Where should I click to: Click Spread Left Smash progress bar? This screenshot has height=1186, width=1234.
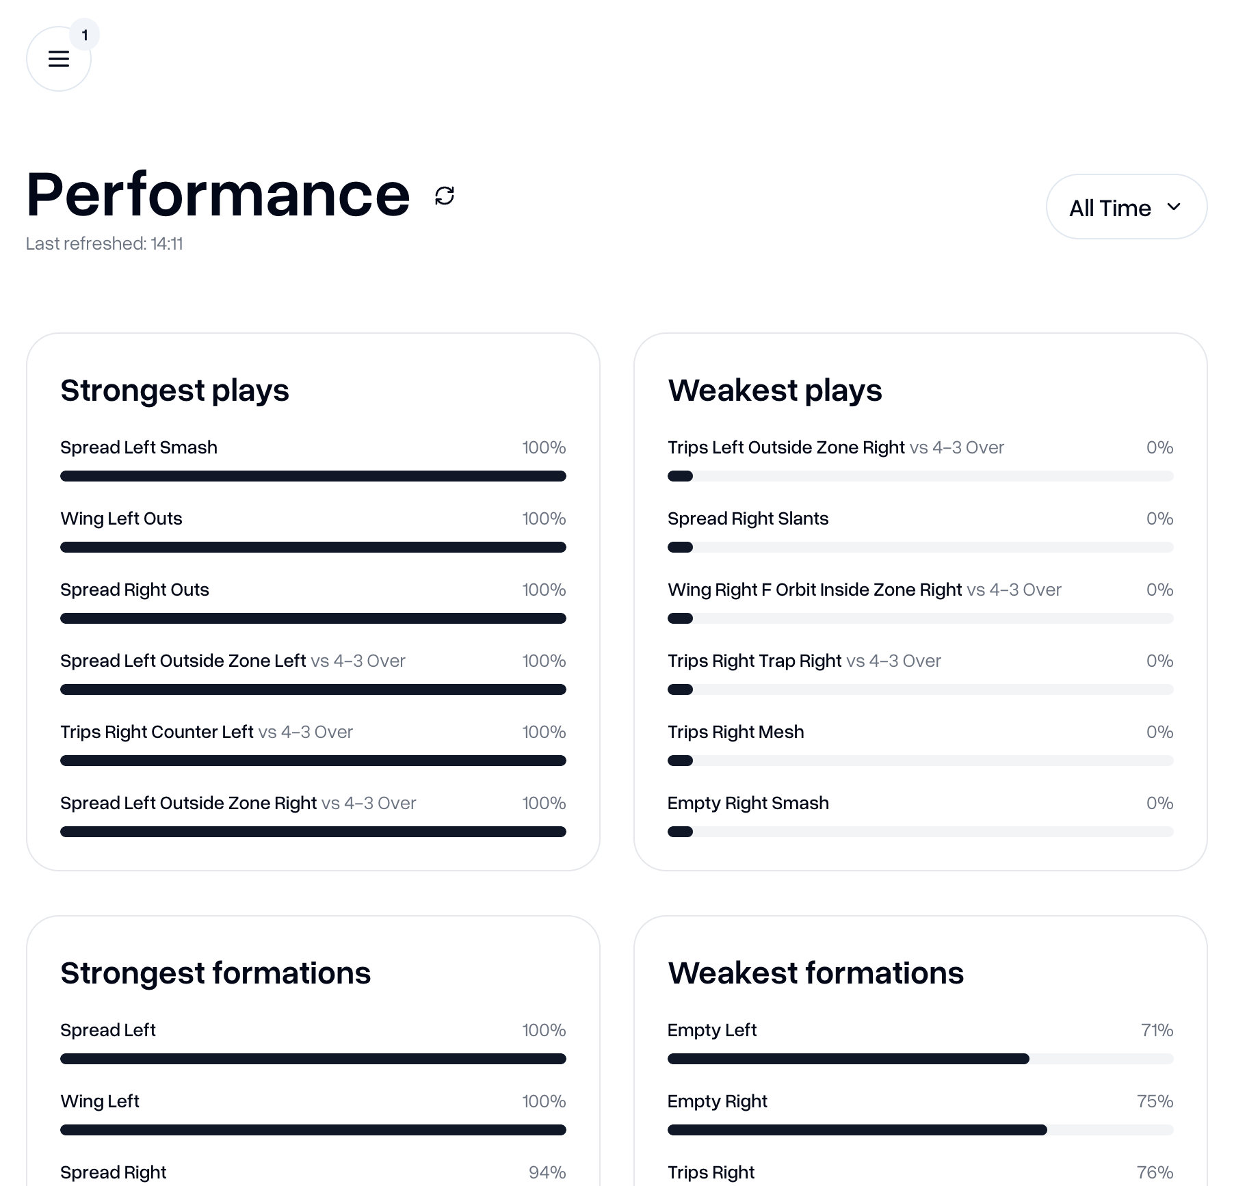pyautogui.click(x=313, y=476)
